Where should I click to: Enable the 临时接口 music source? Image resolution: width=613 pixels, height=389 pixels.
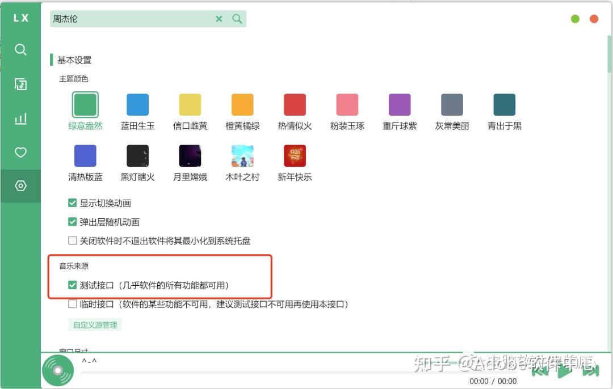(x=73, y=303)
